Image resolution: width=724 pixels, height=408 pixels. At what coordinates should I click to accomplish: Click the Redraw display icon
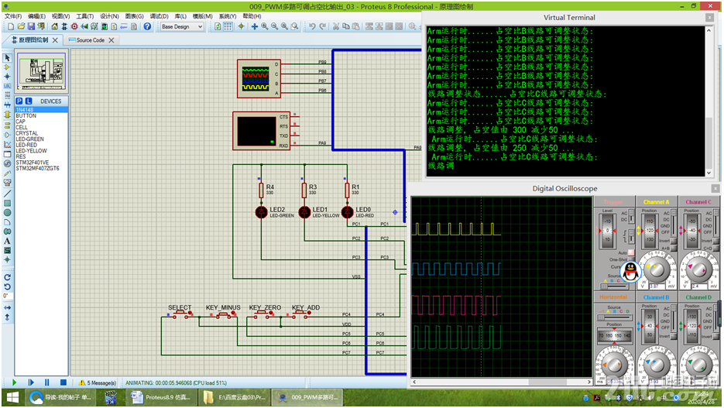point(218,27)
